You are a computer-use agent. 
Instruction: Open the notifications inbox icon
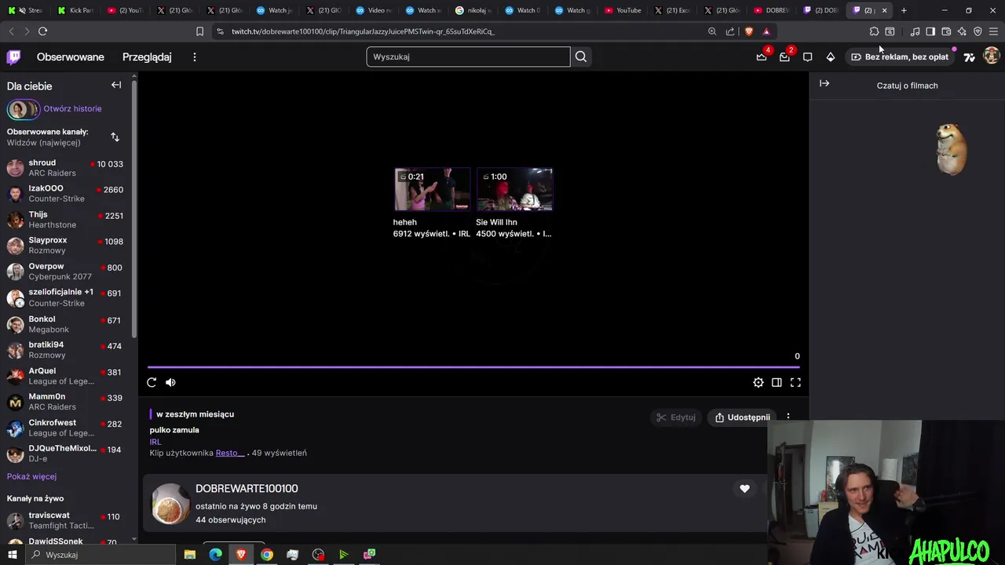(784, 56)
